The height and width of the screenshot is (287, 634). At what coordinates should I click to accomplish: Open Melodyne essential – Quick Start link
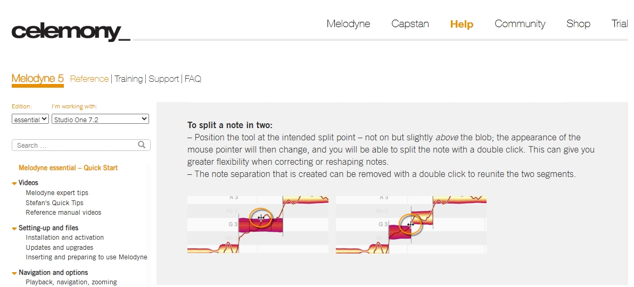point(68,168)
